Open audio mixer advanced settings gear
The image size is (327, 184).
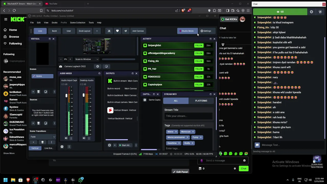point(62,147)
